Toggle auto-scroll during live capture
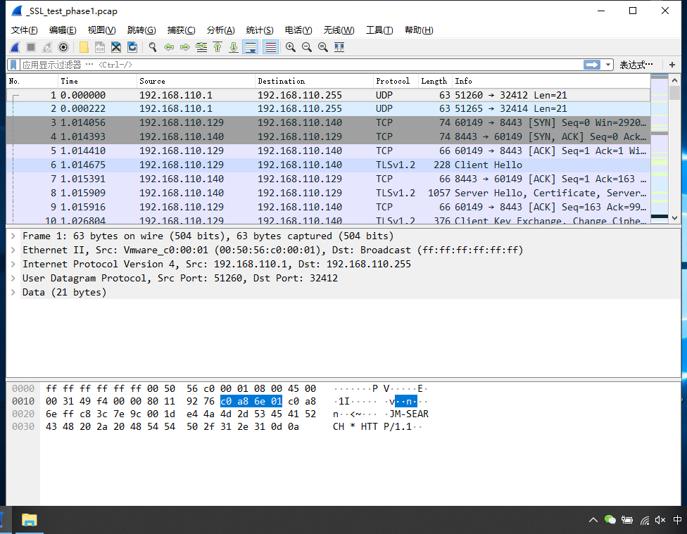This screenshot has height=534, width=687. tap(250, 47)
